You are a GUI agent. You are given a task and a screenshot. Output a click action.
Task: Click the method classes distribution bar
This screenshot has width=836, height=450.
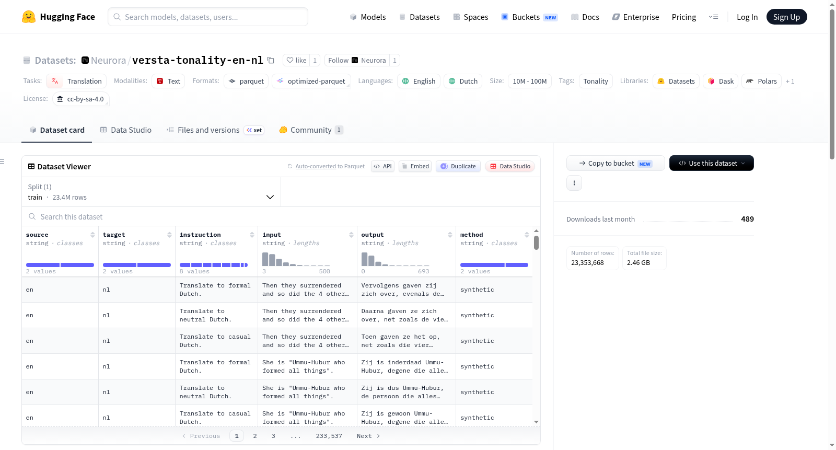point(494,265)
